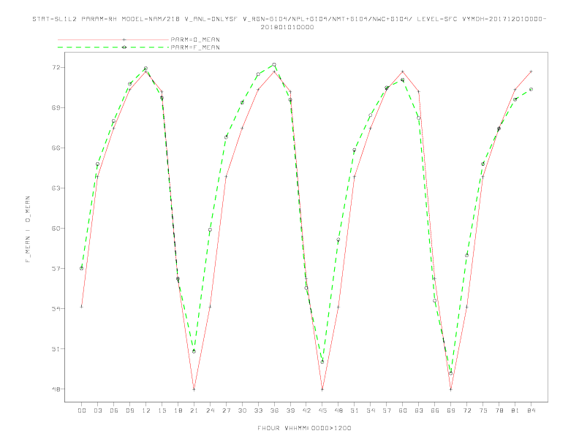Screen dimensions: 579x447
Task: Click the second title line 201801010000
Action: coord(287,27)
